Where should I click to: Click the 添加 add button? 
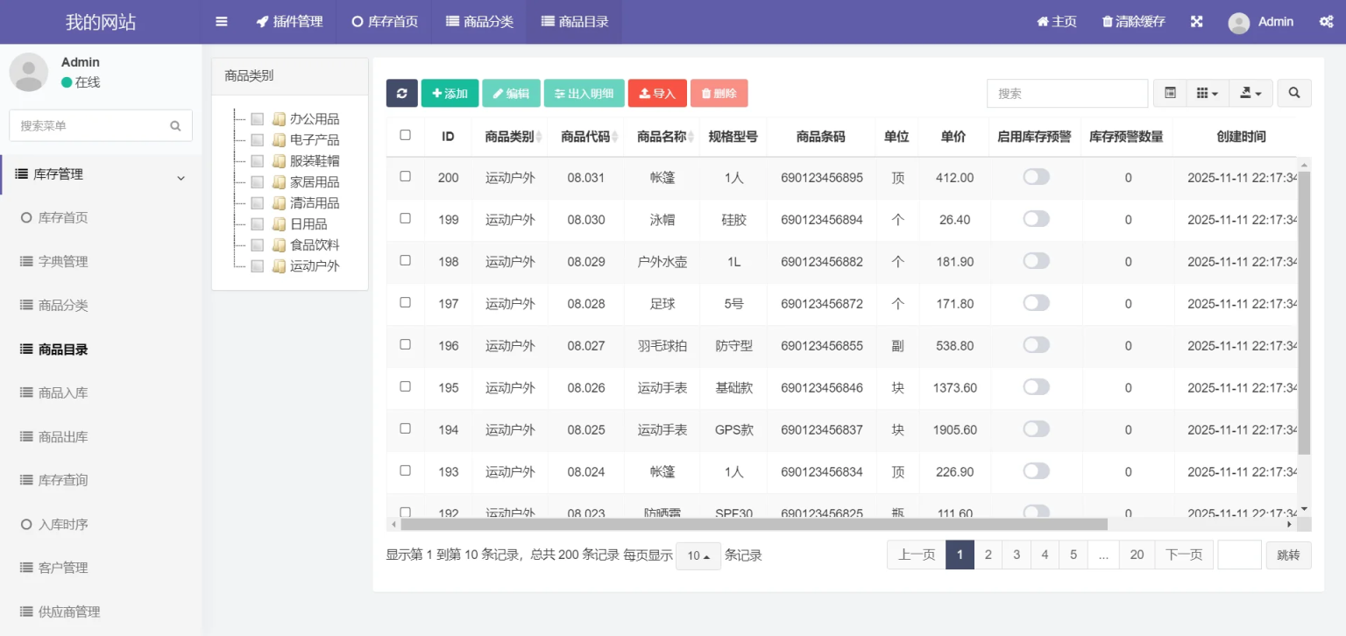[x=450, y=93]
